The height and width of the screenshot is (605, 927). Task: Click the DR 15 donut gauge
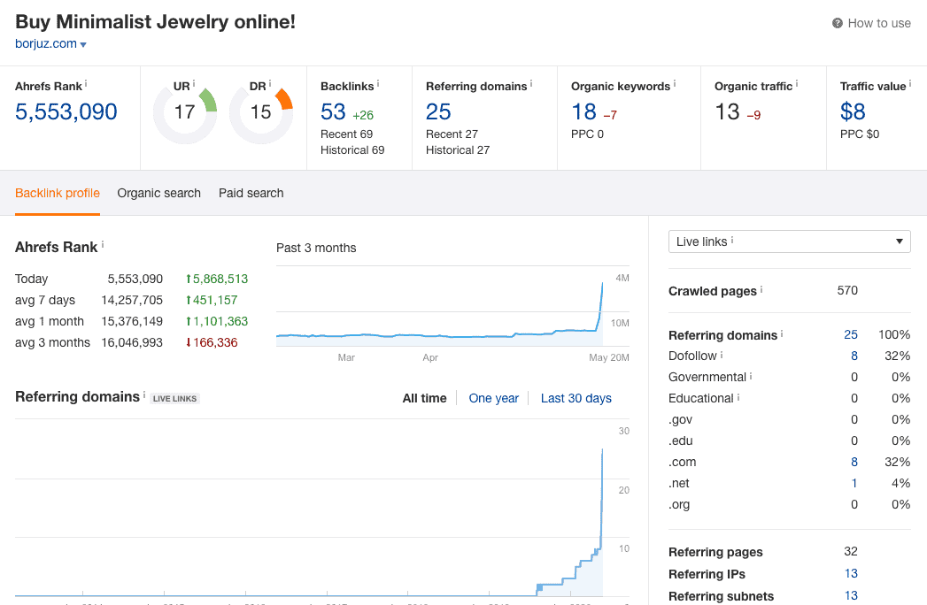click(260, 113)
